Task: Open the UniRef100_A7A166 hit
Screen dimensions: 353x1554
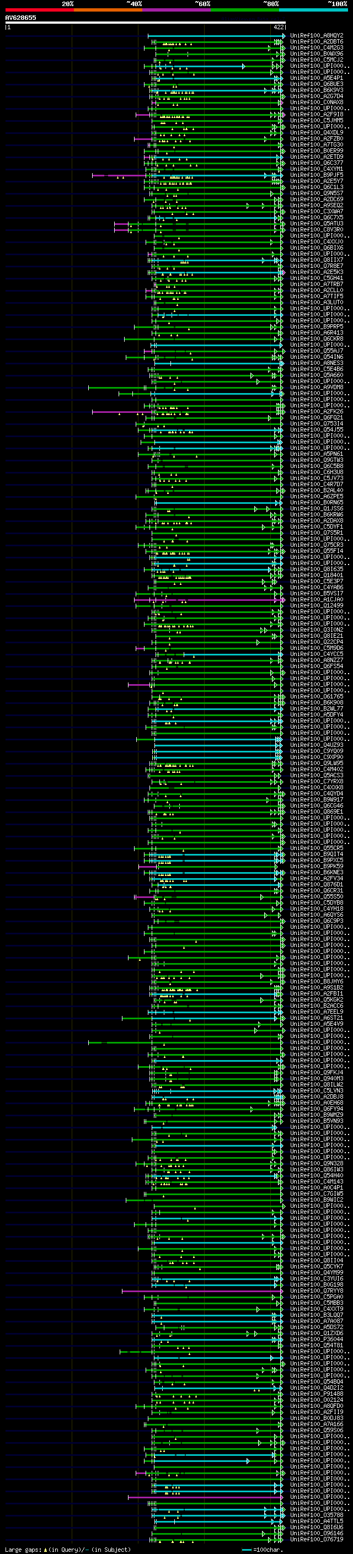Action: pos(317,1424)
